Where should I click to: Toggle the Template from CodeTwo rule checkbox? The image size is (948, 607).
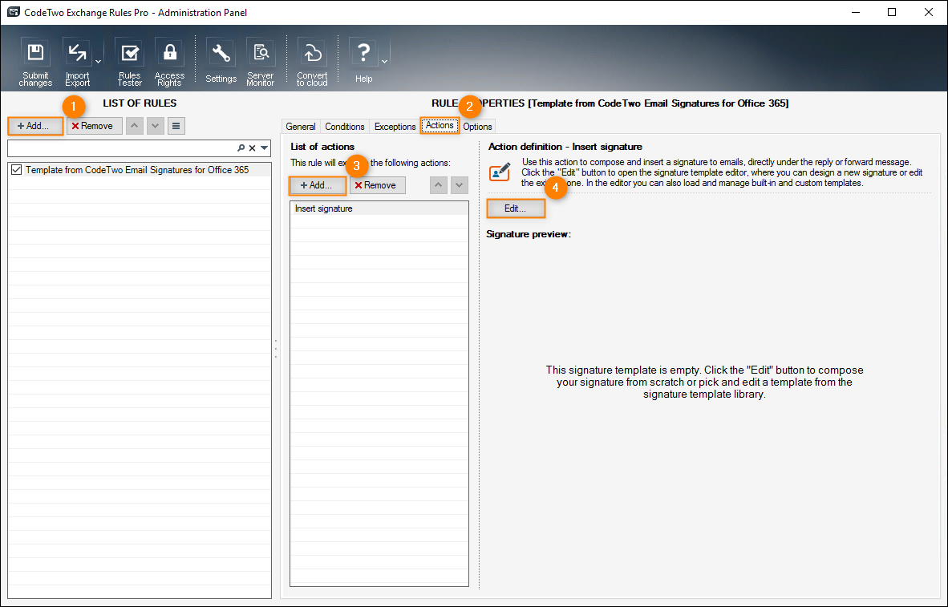[16, 170]
